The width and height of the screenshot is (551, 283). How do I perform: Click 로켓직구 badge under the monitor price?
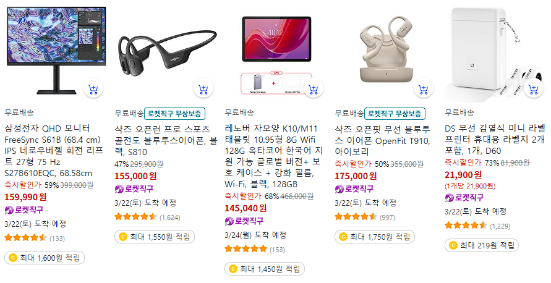click(24, 210)
